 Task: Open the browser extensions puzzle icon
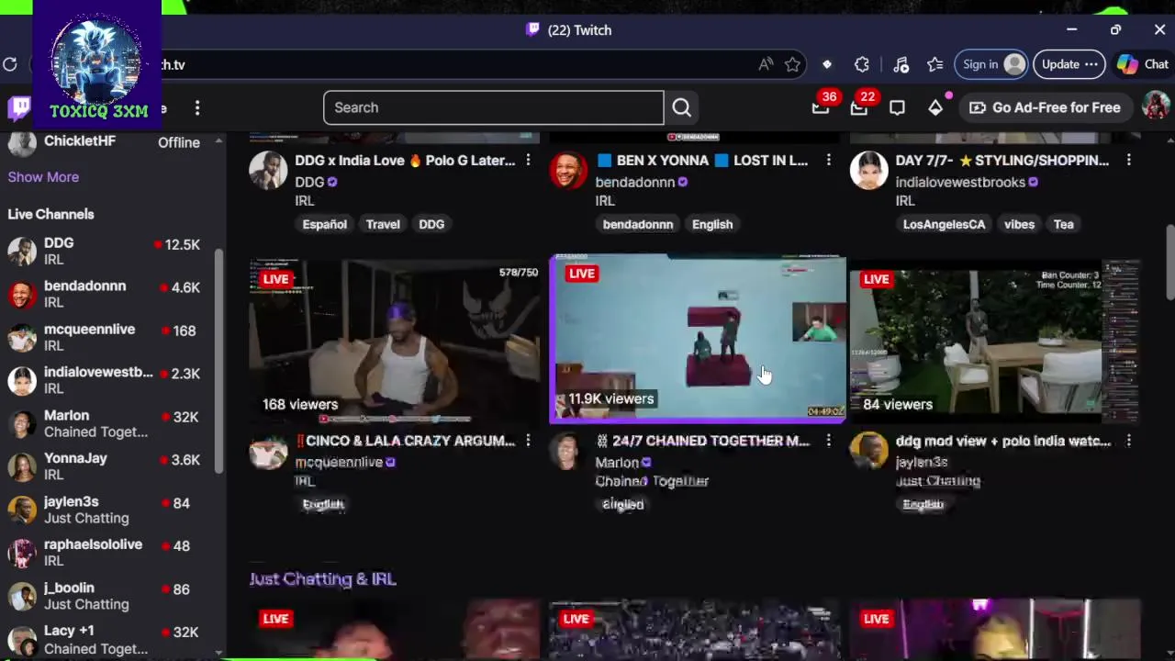tap(862, 64)
